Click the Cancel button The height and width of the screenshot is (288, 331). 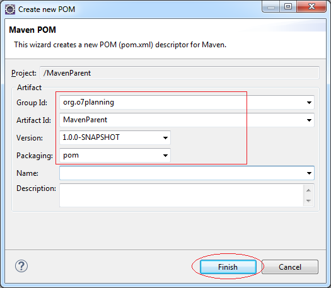[290, 267]
